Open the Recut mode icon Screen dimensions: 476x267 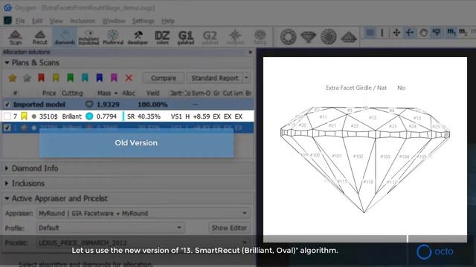pos(39,38)
